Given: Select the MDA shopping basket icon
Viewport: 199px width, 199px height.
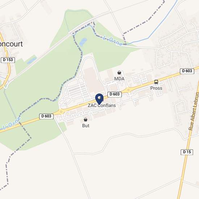Looking at the screenshot, I should 119,73.
